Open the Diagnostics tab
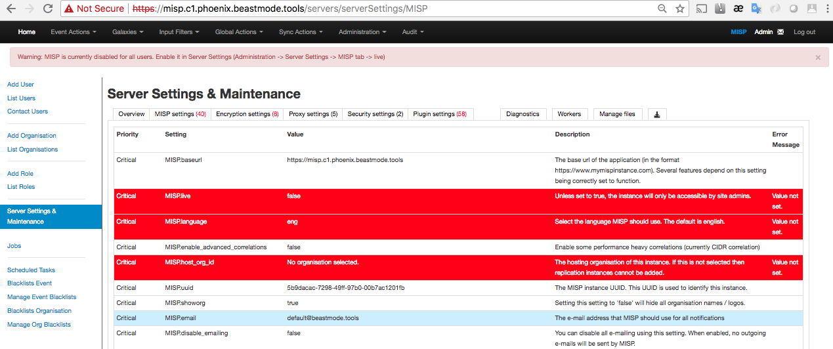 coord(523,114)
